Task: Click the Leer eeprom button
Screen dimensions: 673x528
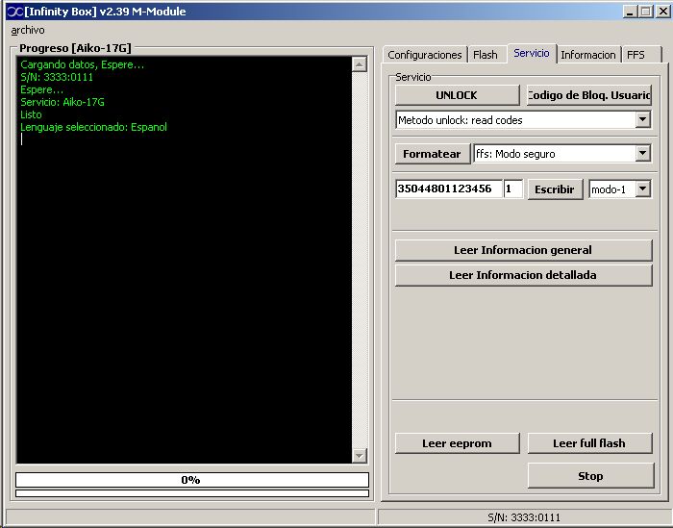Action: tap(457, 443)
